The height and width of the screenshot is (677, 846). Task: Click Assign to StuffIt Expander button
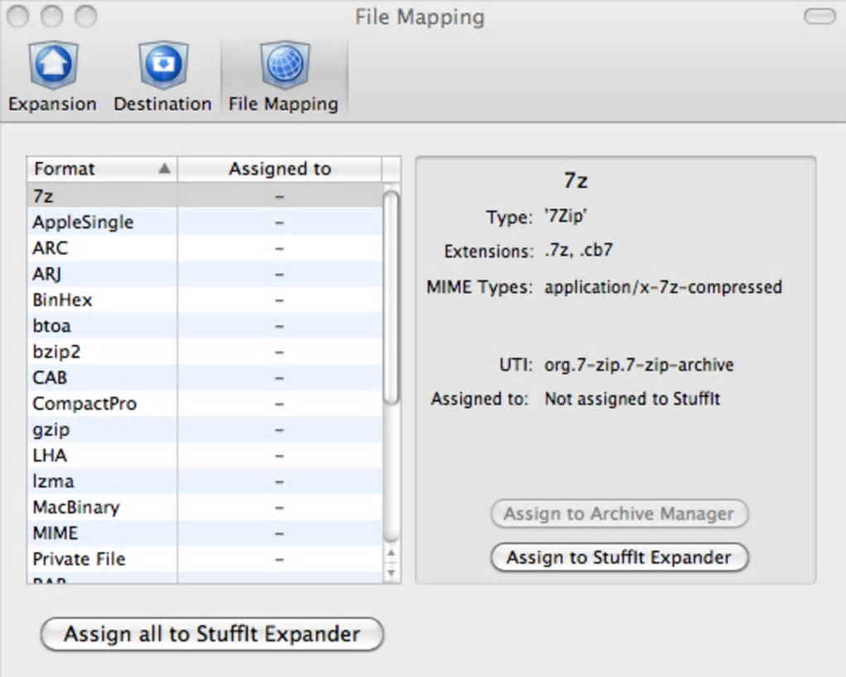(620, 558)
